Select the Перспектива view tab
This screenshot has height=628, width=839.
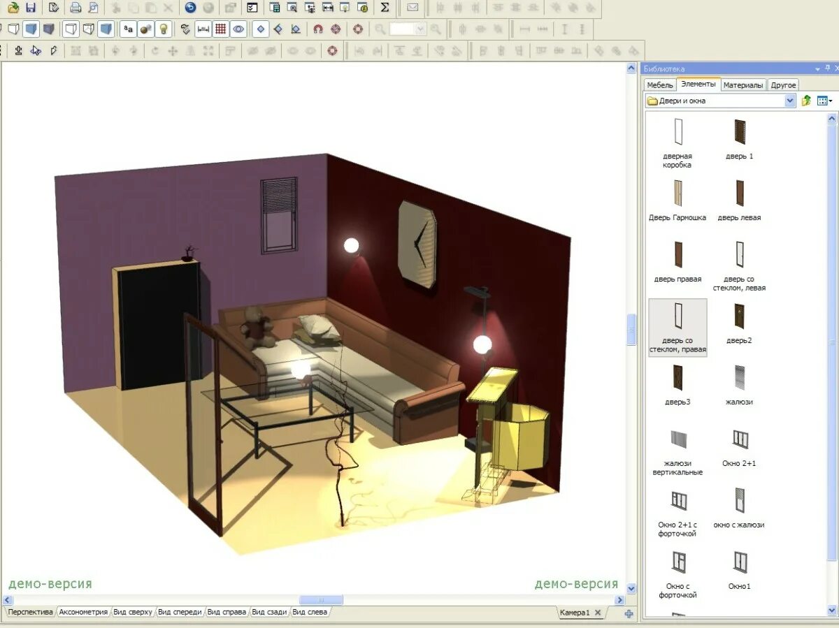(31, 612)
